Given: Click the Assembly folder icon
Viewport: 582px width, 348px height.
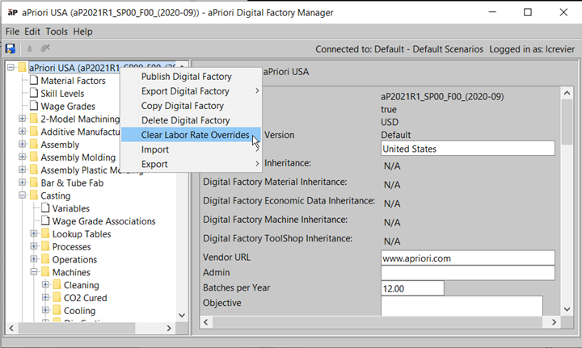Looking at the screenshot, I should coord(34,145).
